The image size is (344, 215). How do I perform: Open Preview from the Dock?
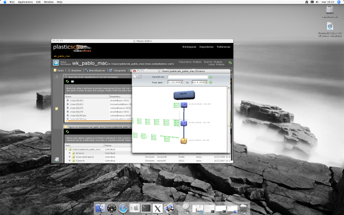(169, 208)
